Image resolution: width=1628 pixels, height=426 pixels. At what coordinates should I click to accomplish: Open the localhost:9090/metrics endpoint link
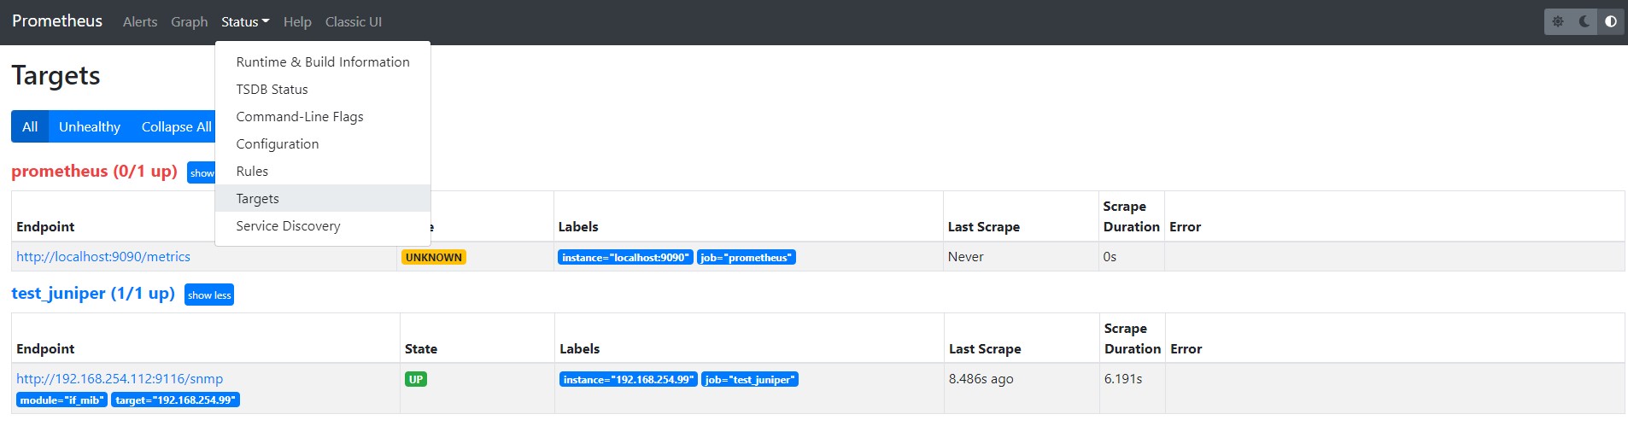click(103, 256)
